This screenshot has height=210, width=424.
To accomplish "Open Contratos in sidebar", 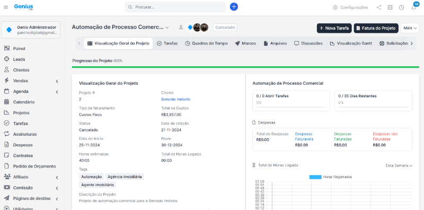I will click(x=23, y=155).
